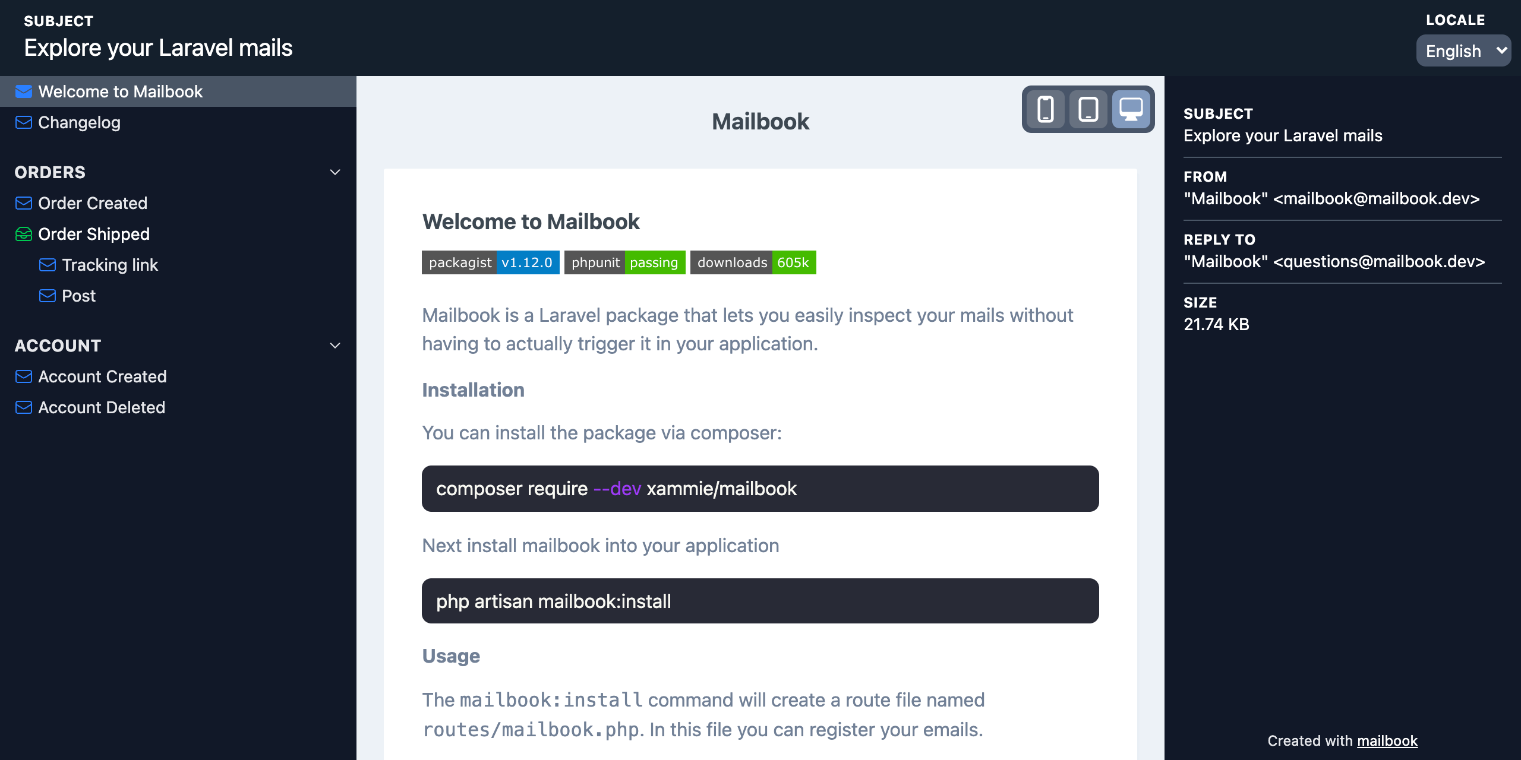Open the mailbook footer link

(x=1387, y=741)
